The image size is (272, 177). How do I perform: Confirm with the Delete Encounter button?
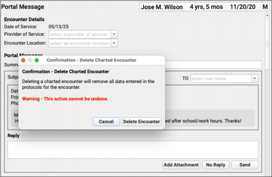[x=141, y=122]
